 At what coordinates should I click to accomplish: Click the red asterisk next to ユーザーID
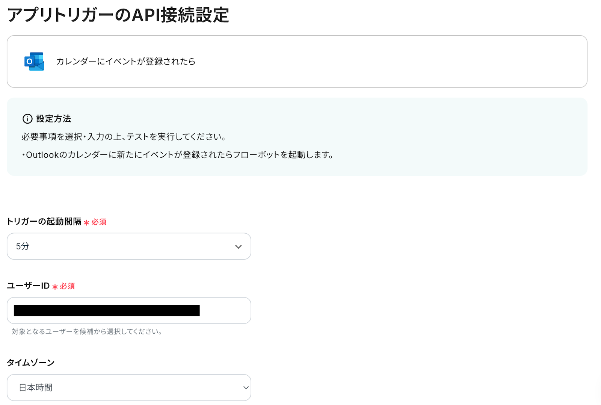point(55,287)
